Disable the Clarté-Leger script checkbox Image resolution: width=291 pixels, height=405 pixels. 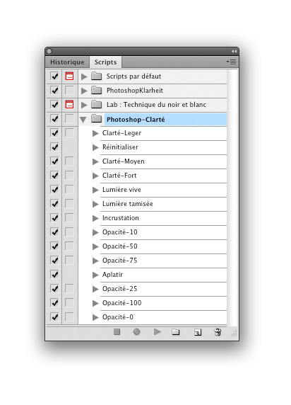tap(54, 133)
